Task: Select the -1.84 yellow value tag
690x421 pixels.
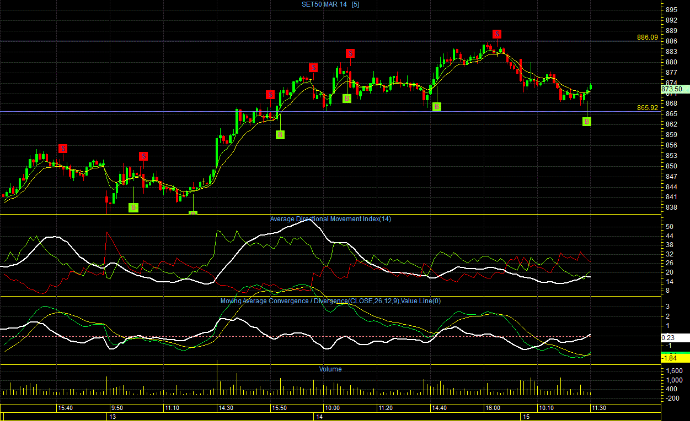Action: pos(675,358)
